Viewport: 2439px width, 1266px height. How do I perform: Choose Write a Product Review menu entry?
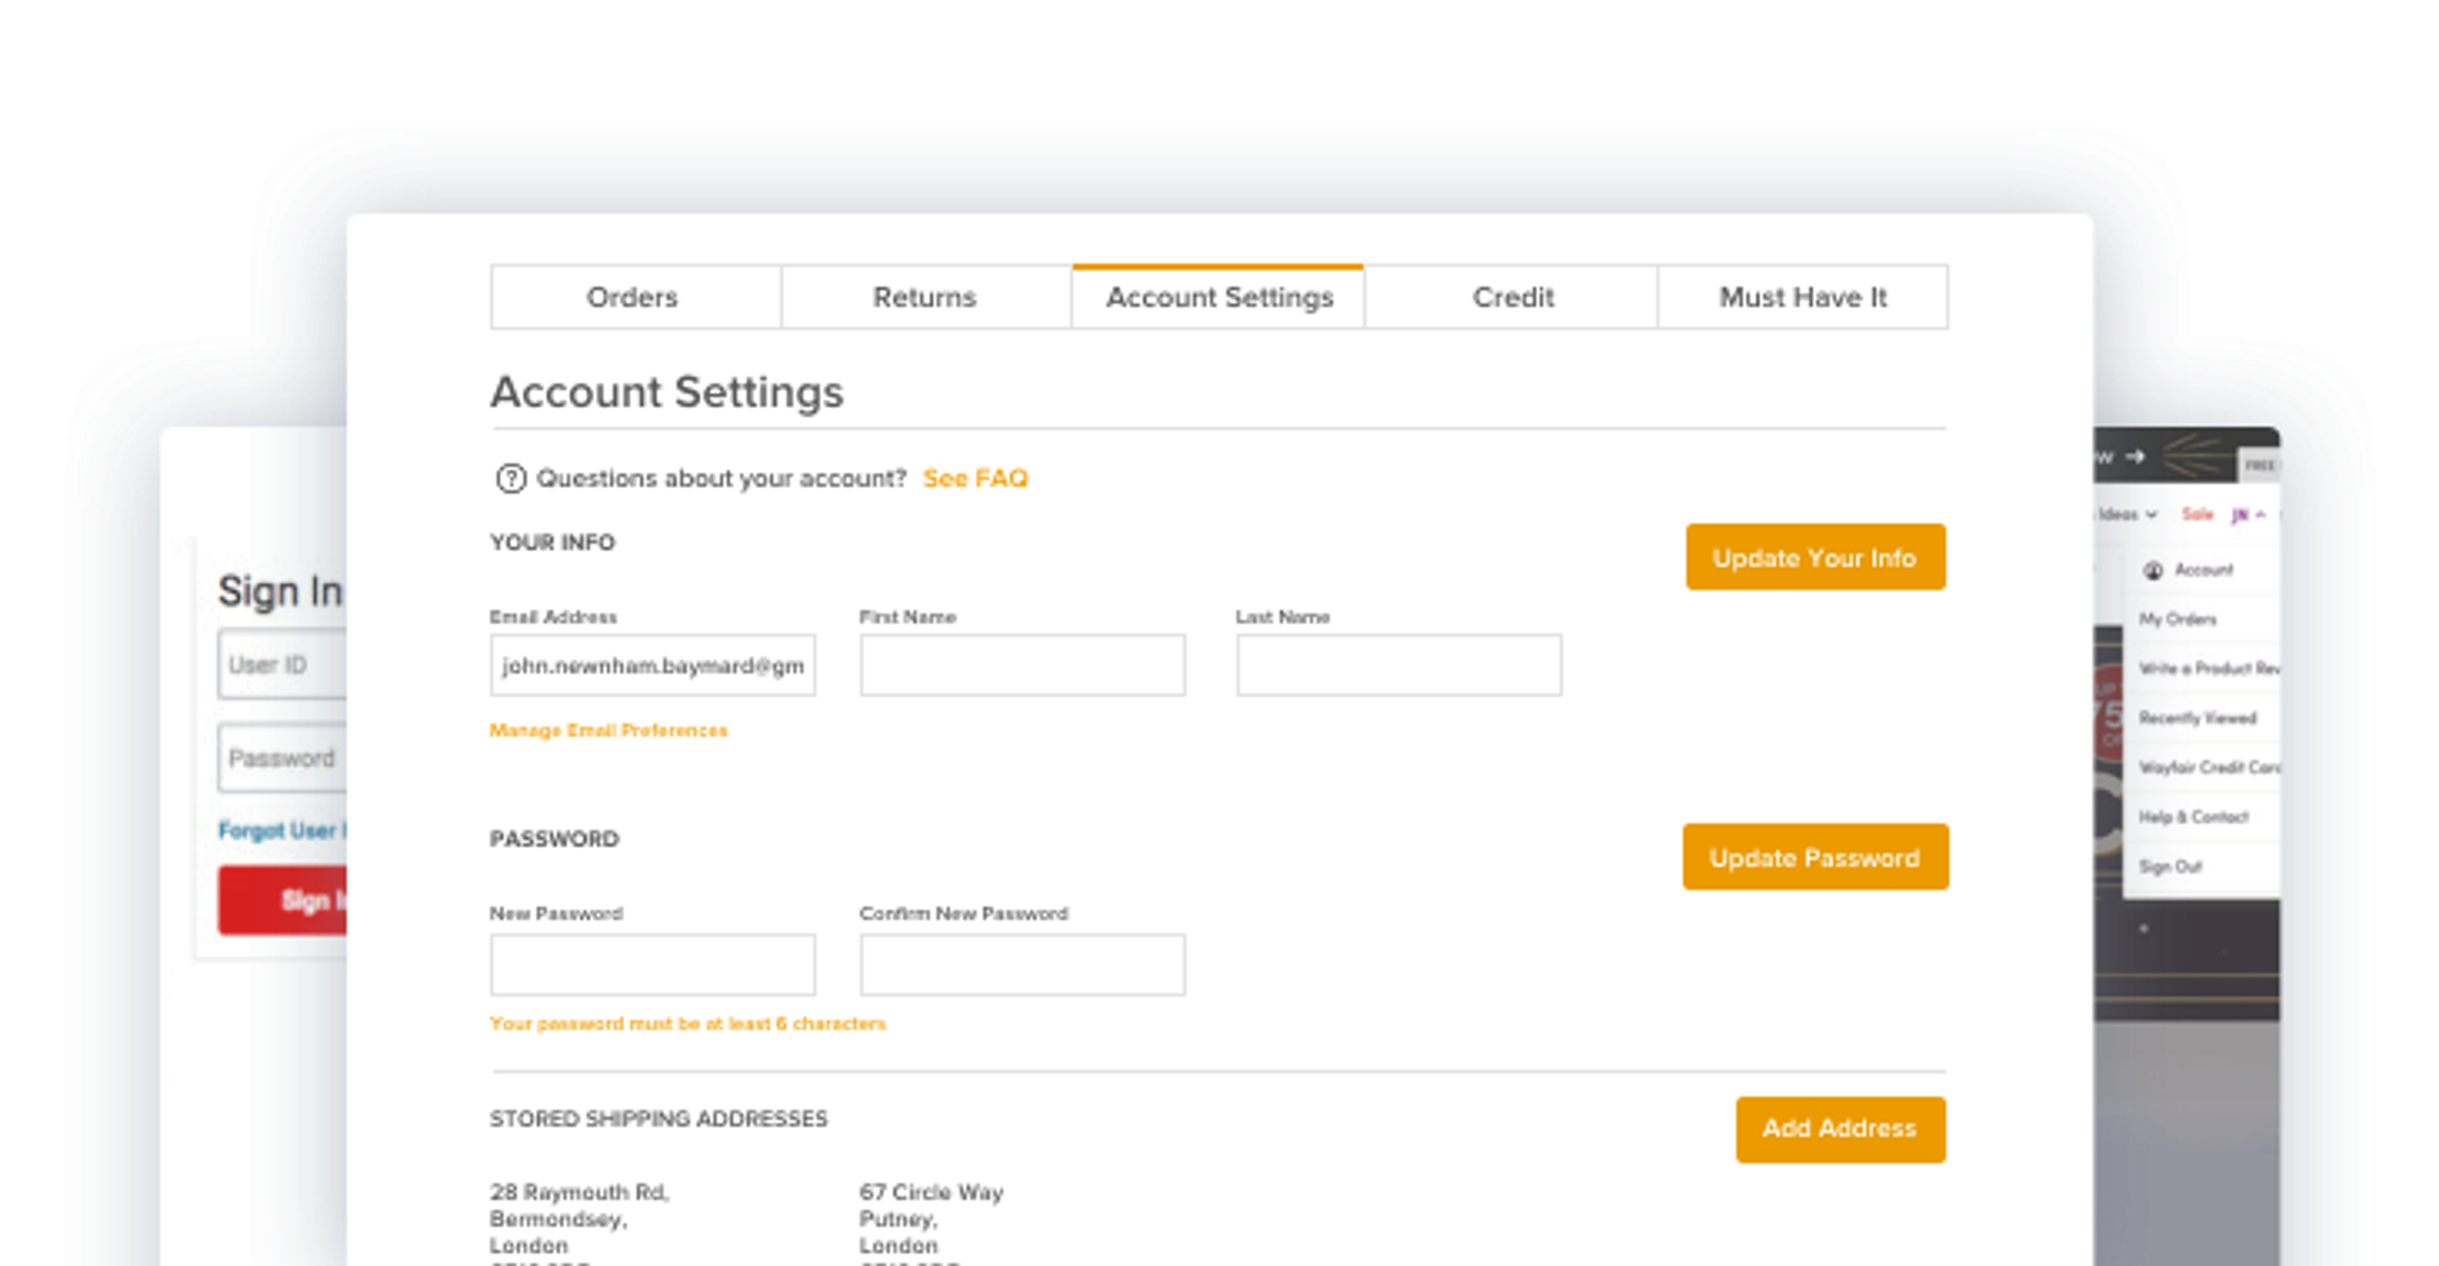[2209, 668]
